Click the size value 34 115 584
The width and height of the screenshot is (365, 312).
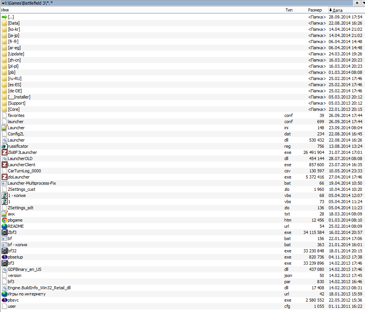pos(314,232)
